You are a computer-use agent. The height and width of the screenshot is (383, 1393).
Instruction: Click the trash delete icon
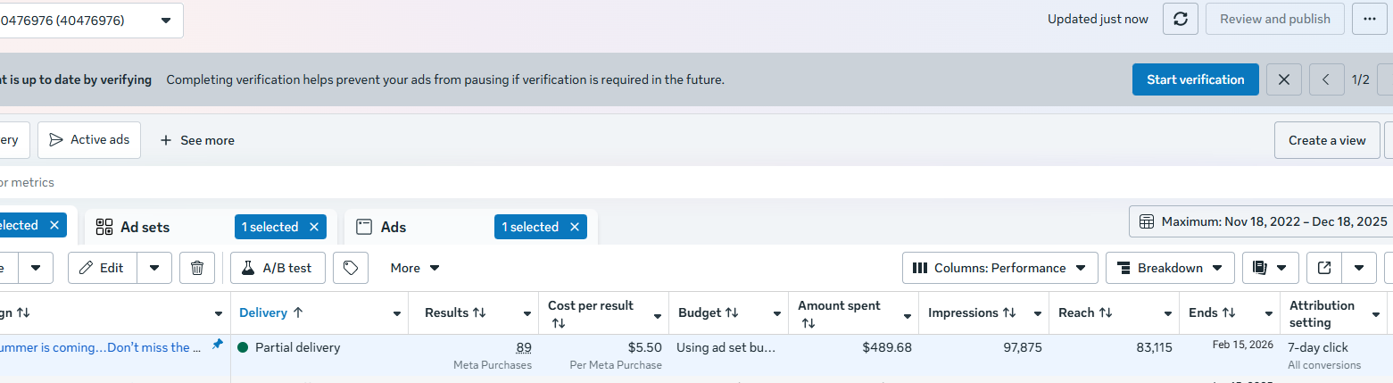[197, 268]
